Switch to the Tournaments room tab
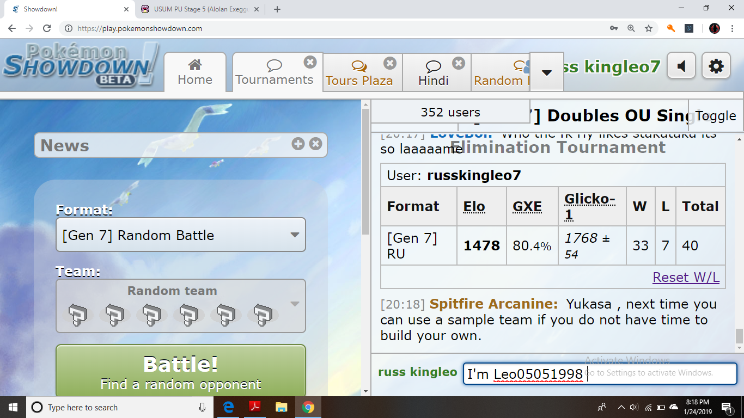 click(275, 72)
